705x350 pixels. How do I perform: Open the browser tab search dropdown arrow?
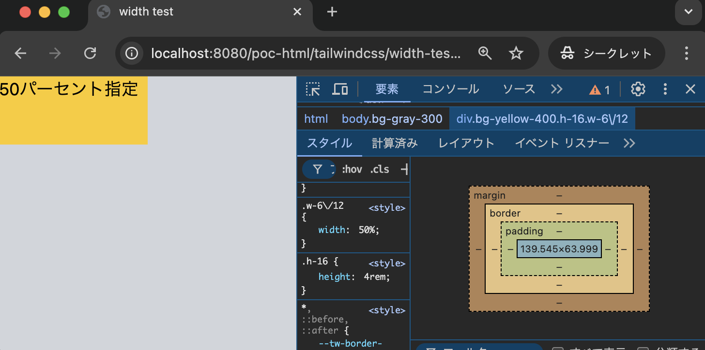click(688, 12)
